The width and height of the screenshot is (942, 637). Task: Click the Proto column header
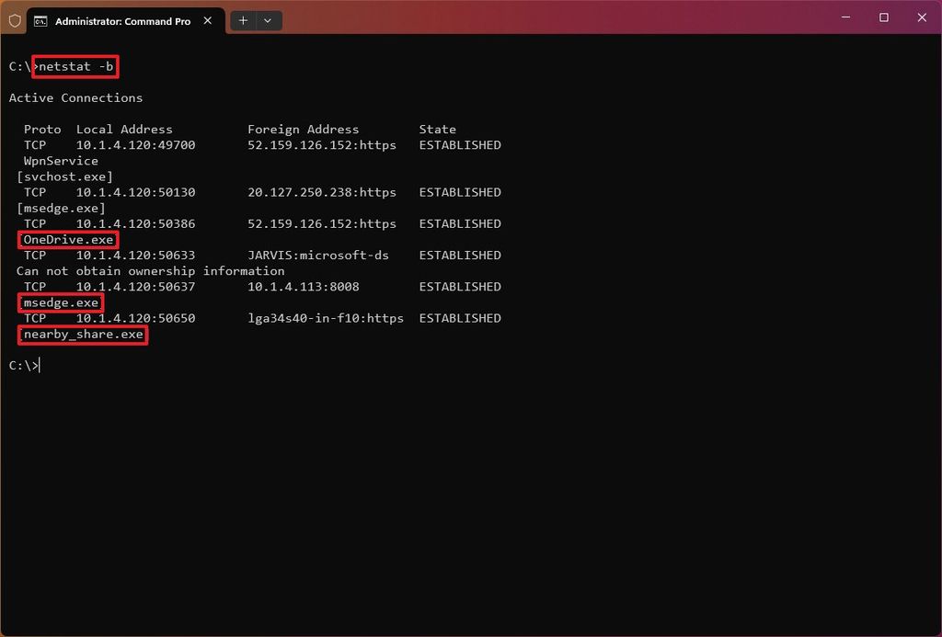42,129
